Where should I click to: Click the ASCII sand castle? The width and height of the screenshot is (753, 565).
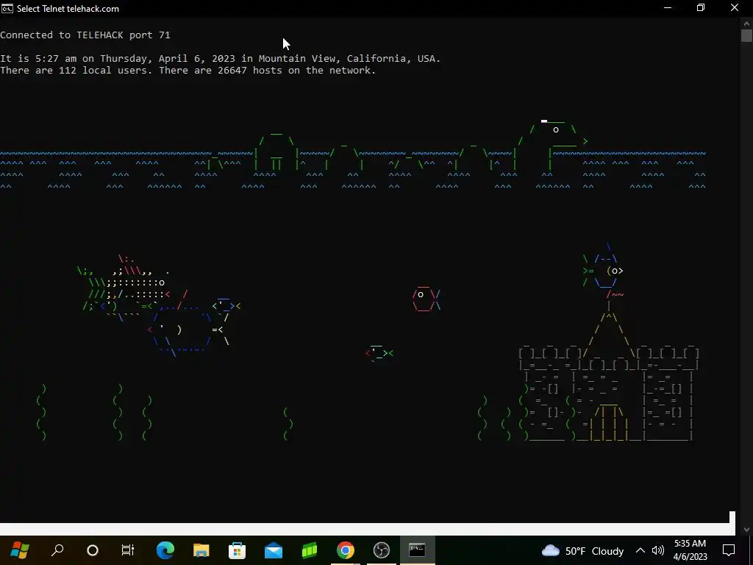tap(608, 376)
